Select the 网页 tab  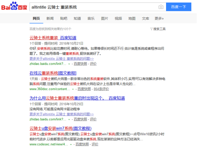pyautogui.click(x=36, y=18)
